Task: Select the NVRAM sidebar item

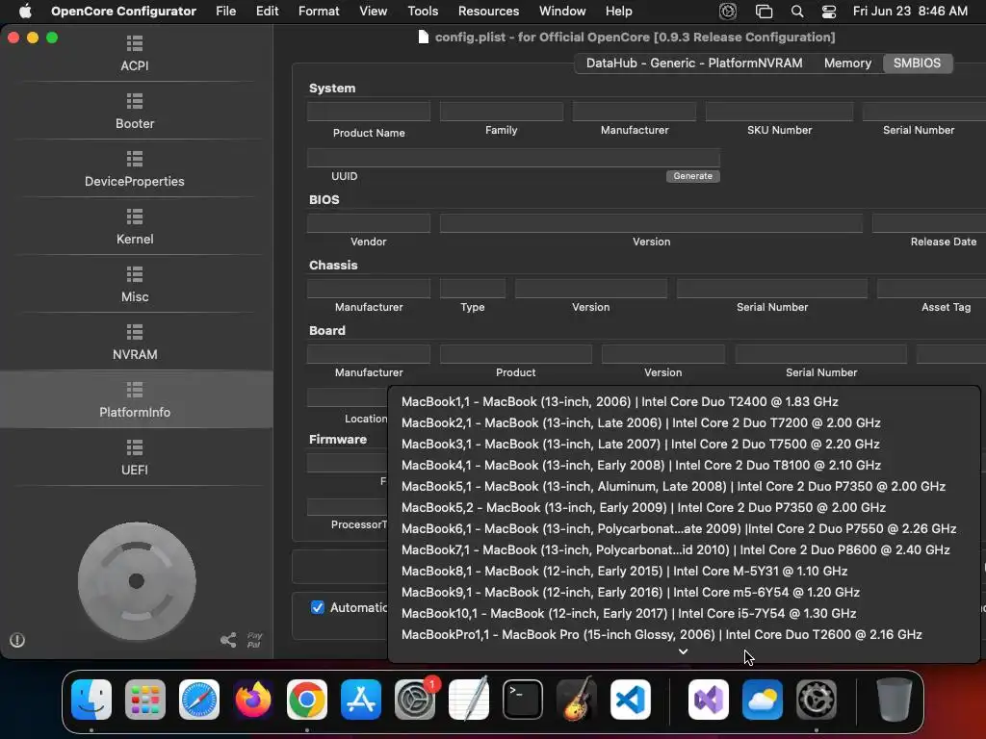Action: [x=135, y=344]
